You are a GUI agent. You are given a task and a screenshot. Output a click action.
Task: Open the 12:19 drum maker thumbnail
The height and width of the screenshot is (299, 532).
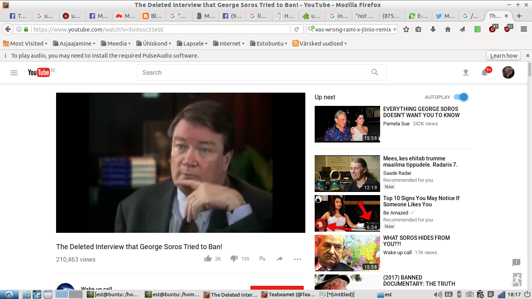[x=347, y=174]
